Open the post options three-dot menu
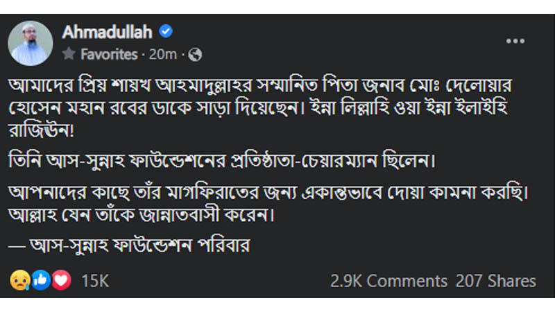The height and width of the screenshot is (312, 555). tap(515, 42)
